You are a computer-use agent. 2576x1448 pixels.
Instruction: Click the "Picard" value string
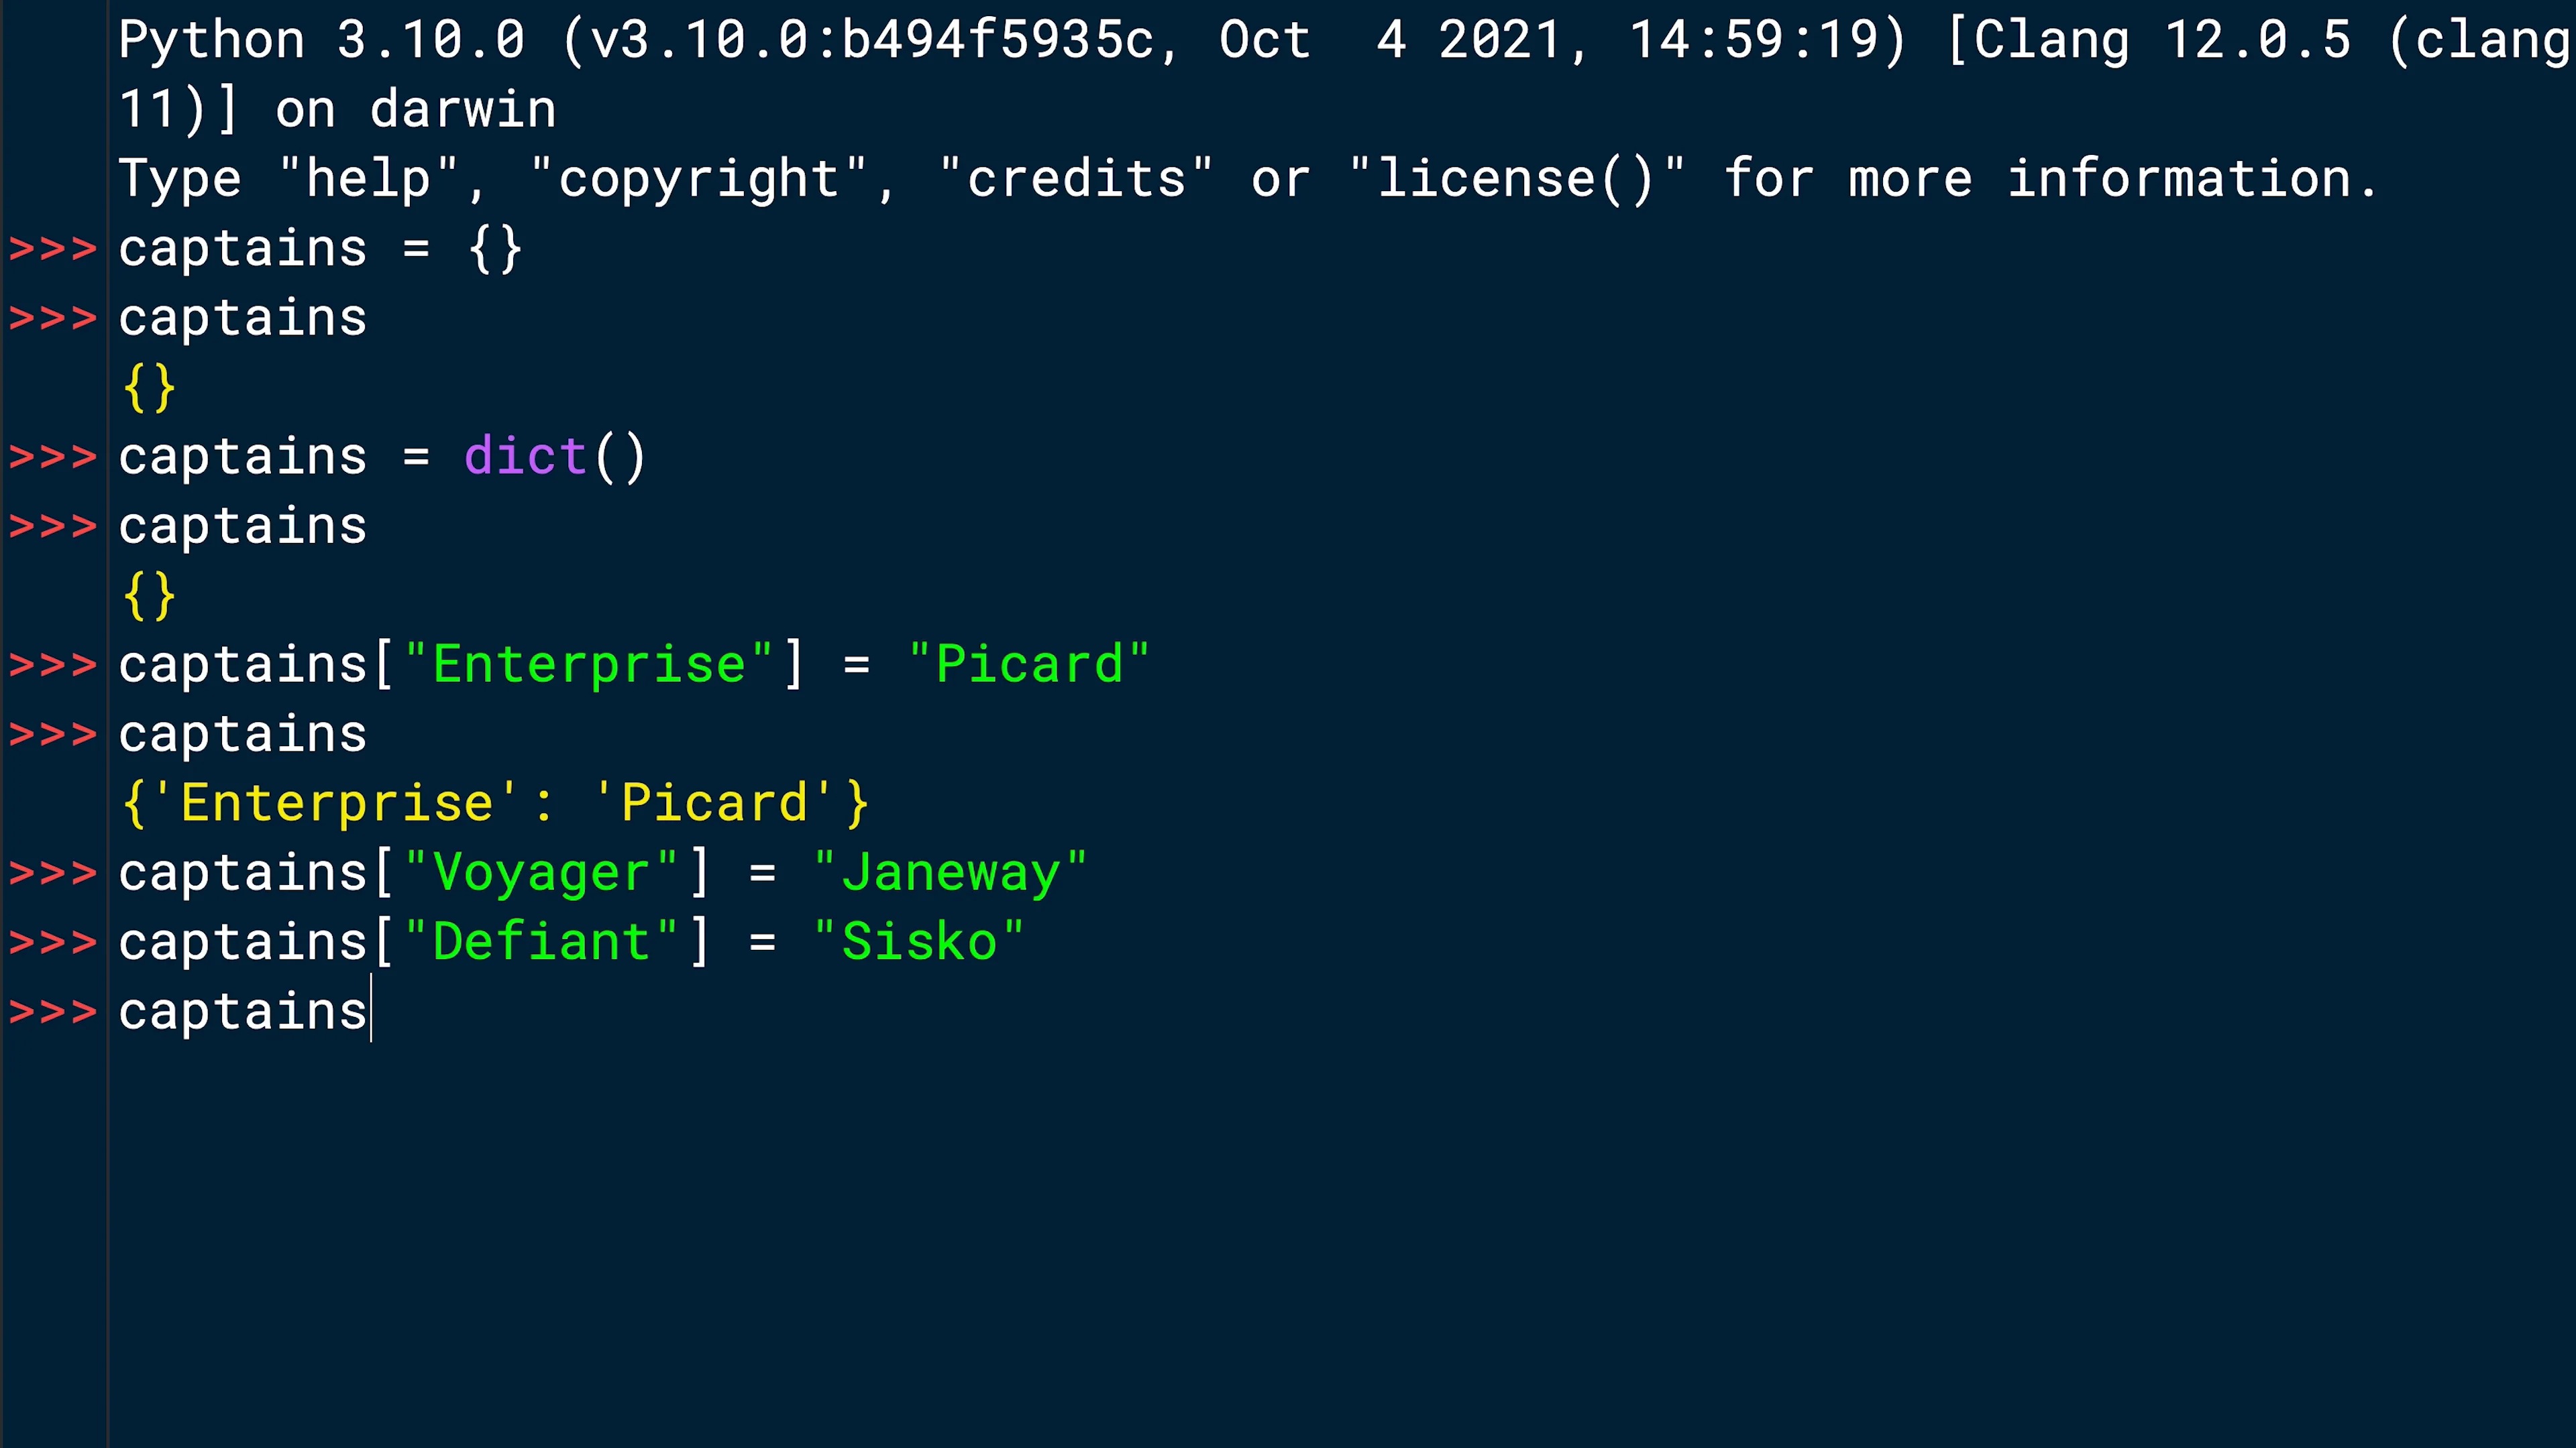pos(1029,666)
